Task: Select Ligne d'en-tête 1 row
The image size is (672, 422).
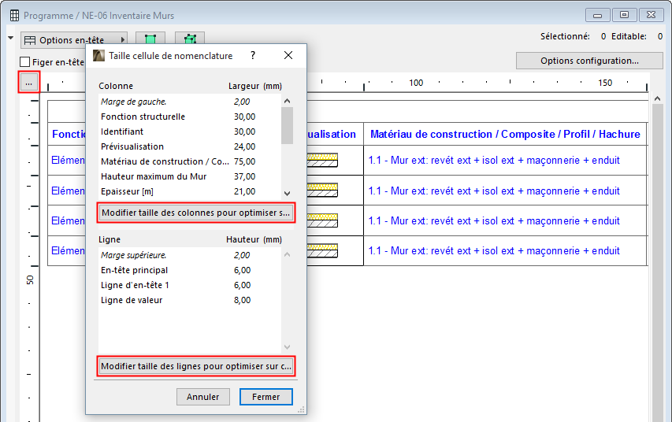Action: [x=190, y=285]
